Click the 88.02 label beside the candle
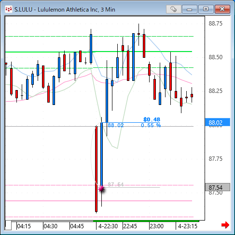This screenshot has width=235, height=235. click(x=116, y=125)
